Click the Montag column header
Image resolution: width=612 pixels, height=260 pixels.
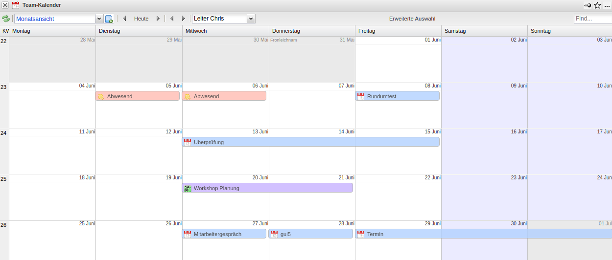click(x=52, y=31)
